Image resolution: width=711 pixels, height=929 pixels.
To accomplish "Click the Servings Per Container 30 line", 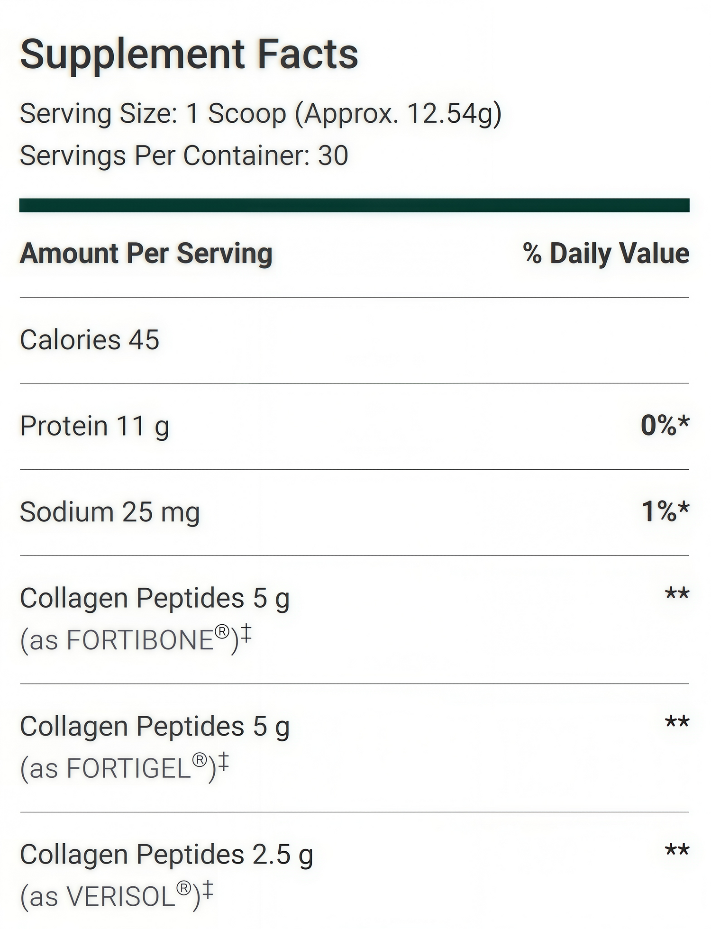I will click(x=184, y=155).
